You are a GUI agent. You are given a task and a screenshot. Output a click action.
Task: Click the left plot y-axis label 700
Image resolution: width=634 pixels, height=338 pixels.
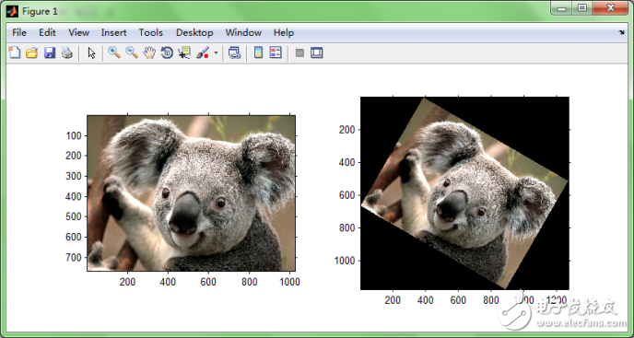point(73,257)
